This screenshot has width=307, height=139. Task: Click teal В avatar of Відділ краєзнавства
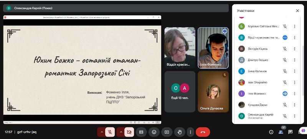point(242,38)
